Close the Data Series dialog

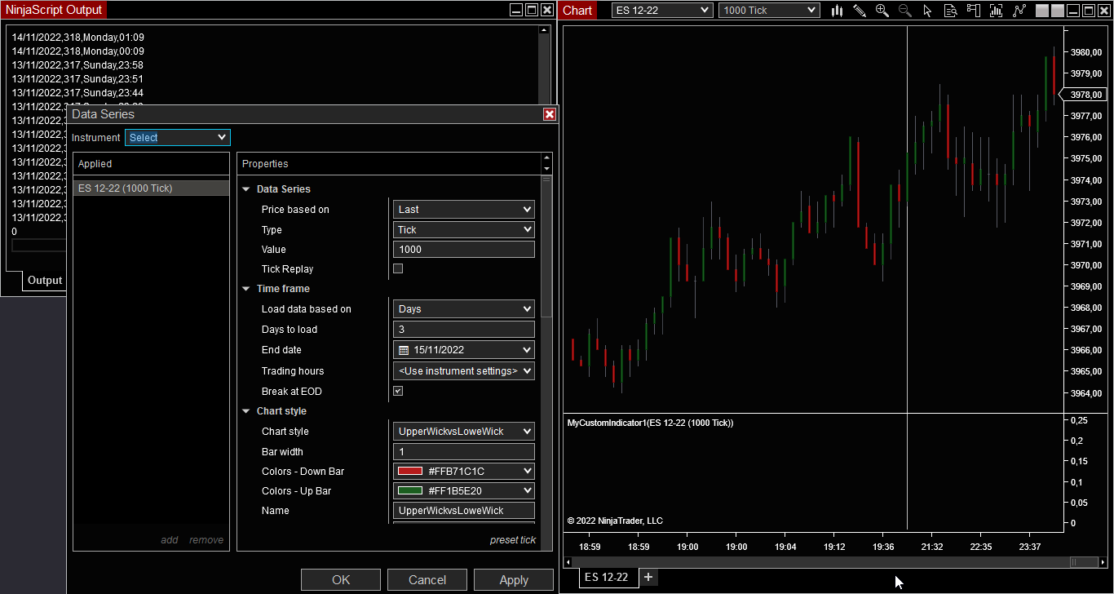pos(550,114)
